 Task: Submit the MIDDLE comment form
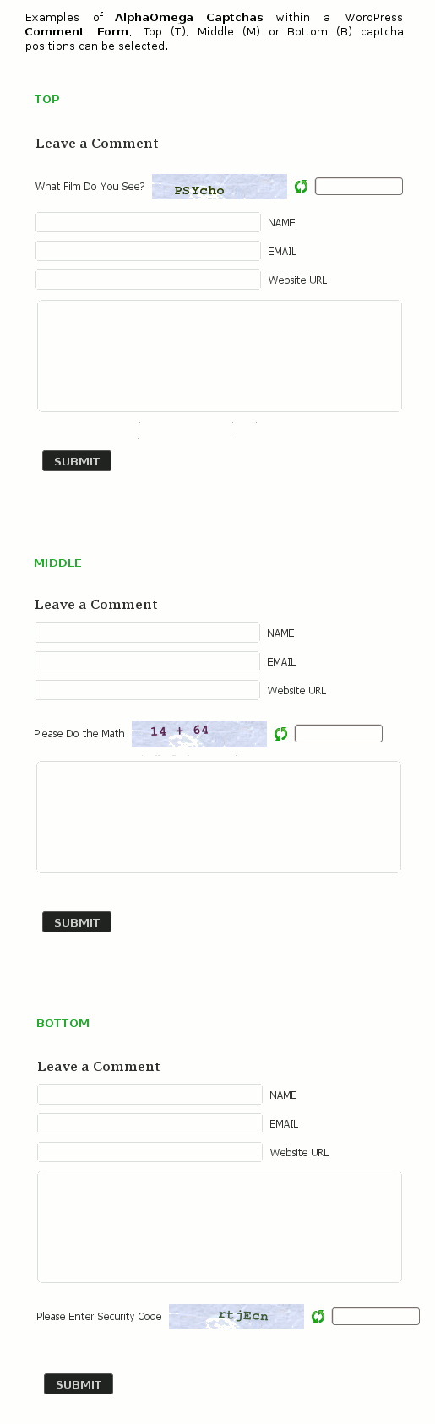pyautogui.click(x=77, y=921)
